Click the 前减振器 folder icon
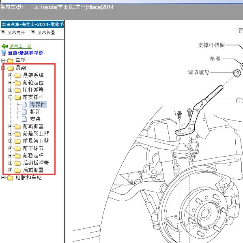Viewport: 243px width, 243px height. (17, 127)
